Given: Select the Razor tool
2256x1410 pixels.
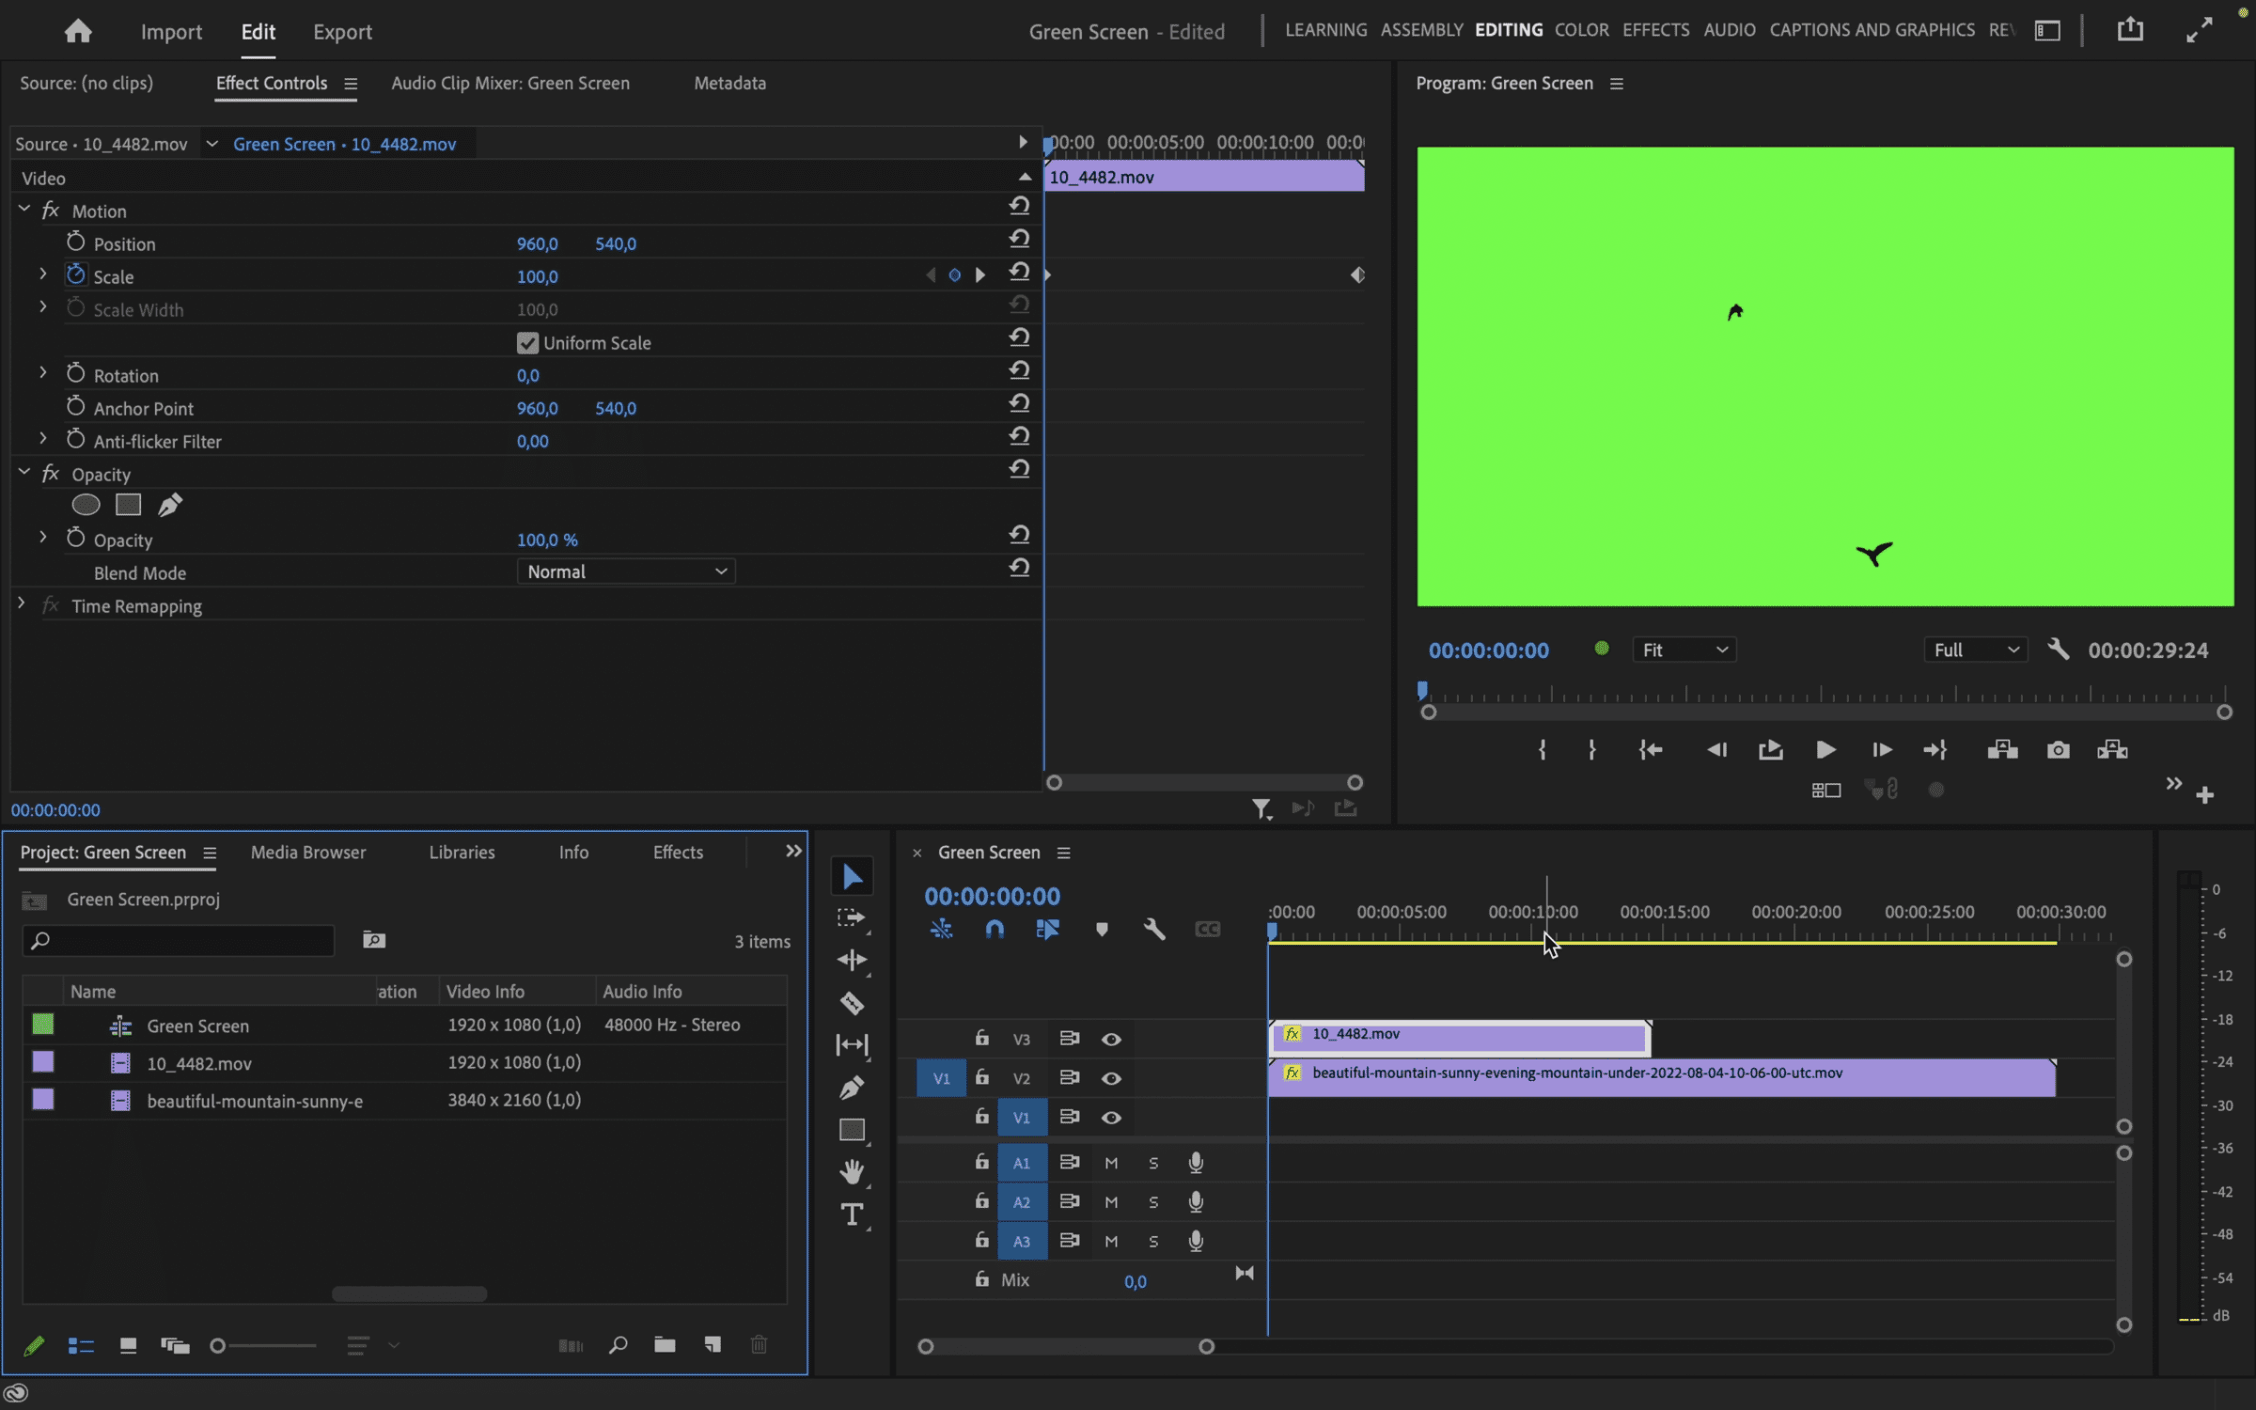Looking at the screenshot, I should 852,1003.
